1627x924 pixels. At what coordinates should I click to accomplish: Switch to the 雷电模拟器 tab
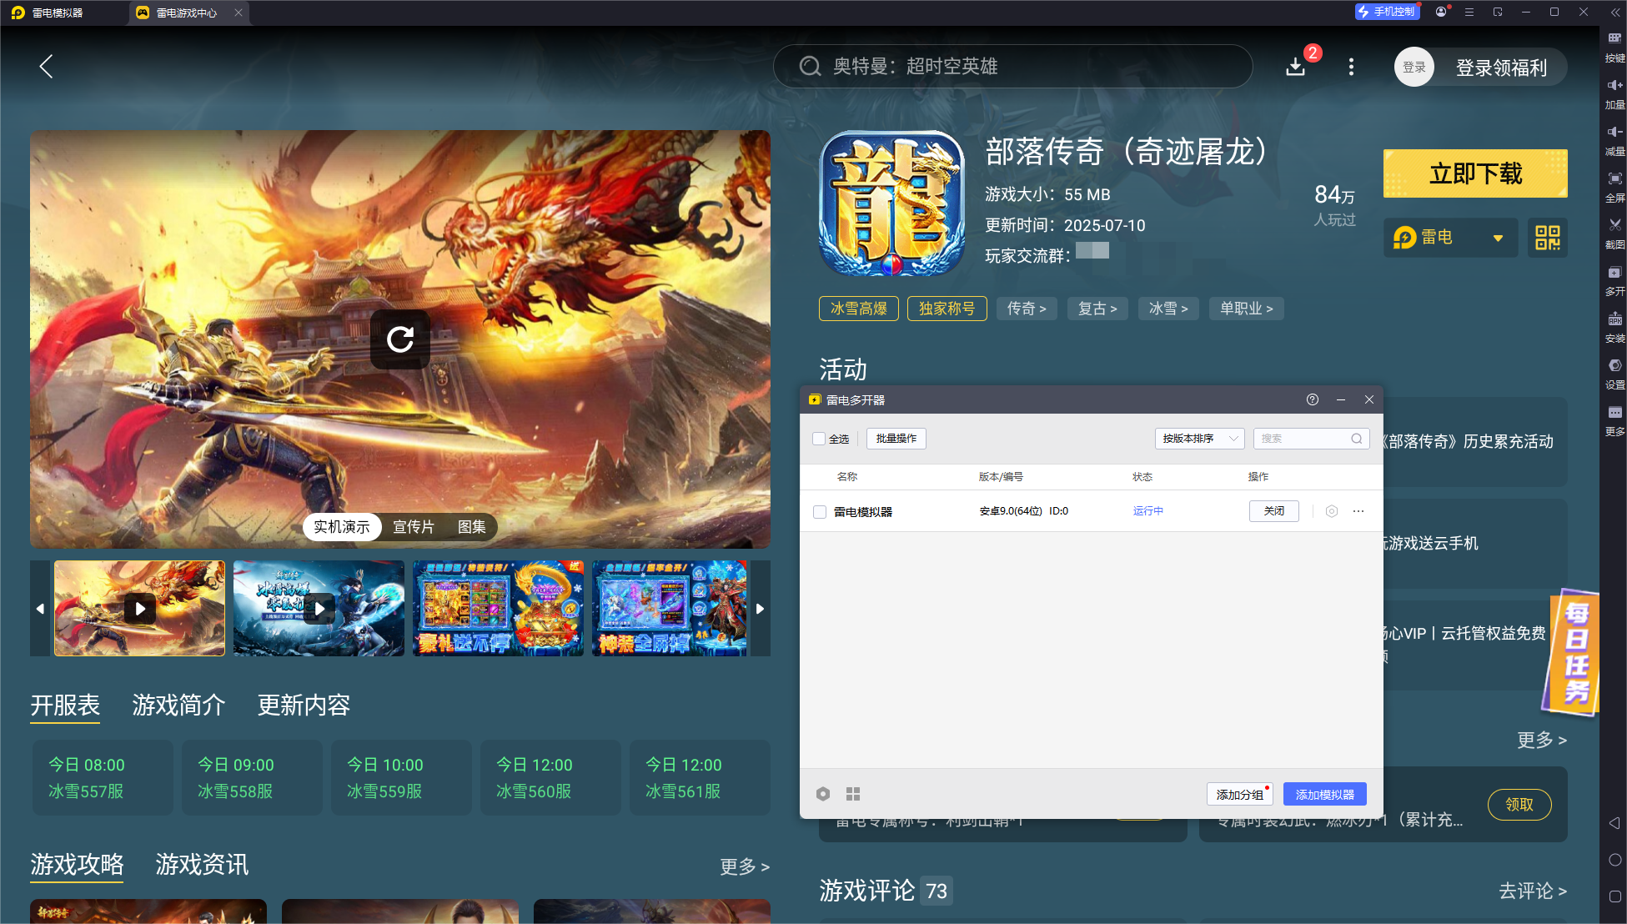click(x=58, y=13)
